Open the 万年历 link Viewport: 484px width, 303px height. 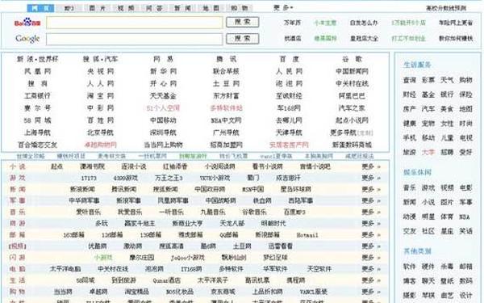tap(292, 23)
